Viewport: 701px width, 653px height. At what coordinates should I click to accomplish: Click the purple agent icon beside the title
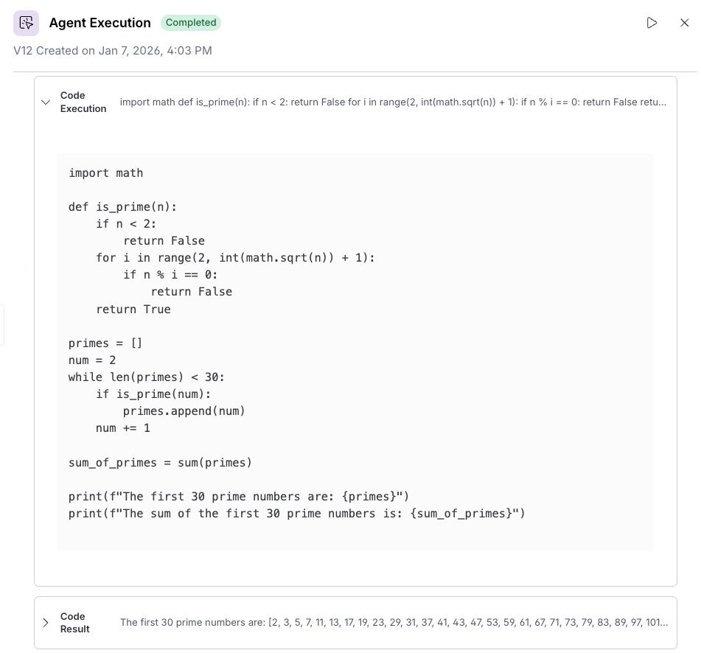pyautogui.click(x=26, y=23)
